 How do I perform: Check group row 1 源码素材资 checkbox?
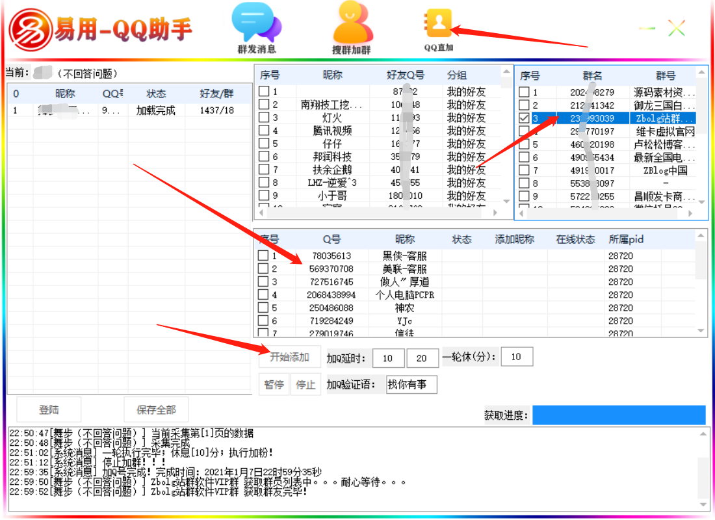click(525, 92)
